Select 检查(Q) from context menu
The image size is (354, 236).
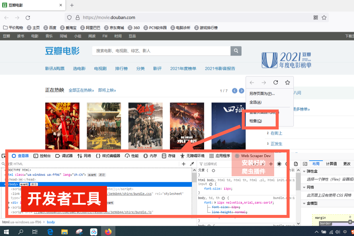click(x=256, y=121)
